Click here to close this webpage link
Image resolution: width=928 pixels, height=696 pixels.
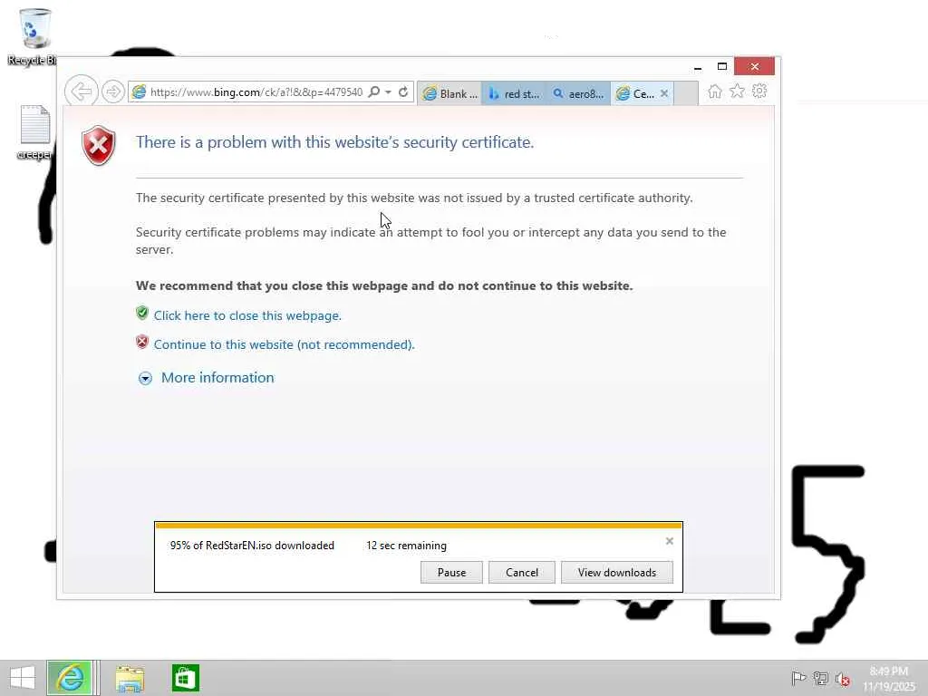coord(247,315)
